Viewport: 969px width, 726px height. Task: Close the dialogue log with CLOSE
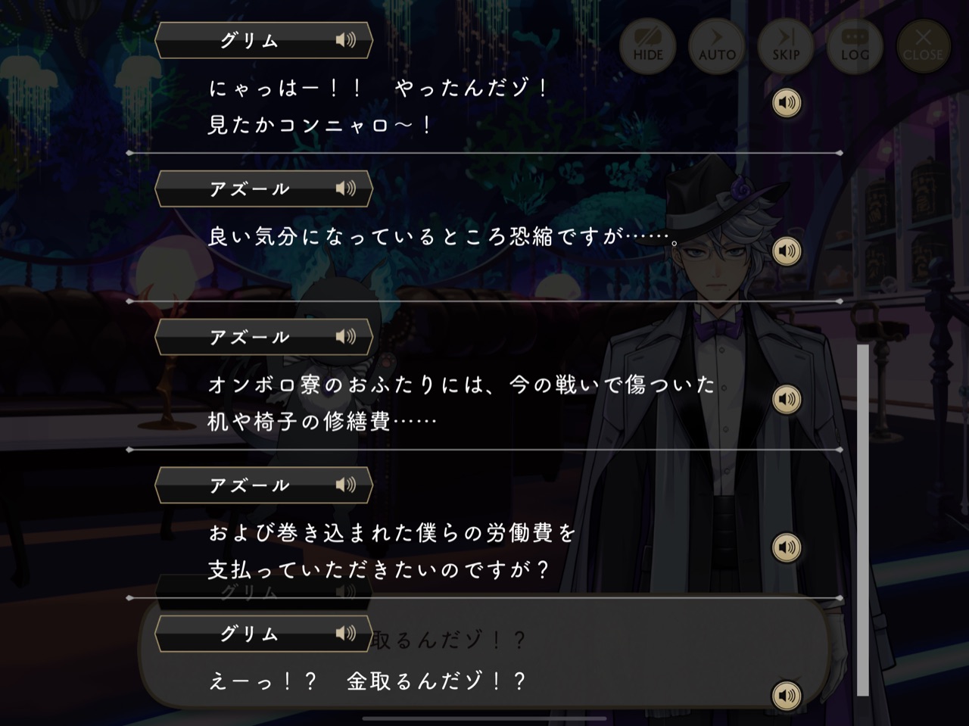[x=923, y=46]
